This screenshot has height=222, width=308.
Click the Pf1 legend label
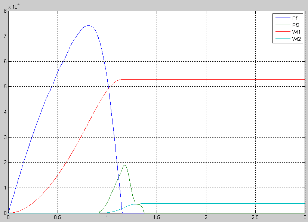coord(295,18)
